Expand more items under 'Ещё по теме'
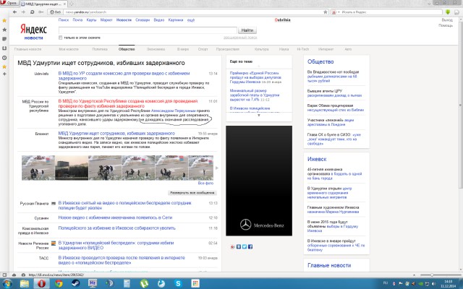Screen dimensions: 463x289 259,116
